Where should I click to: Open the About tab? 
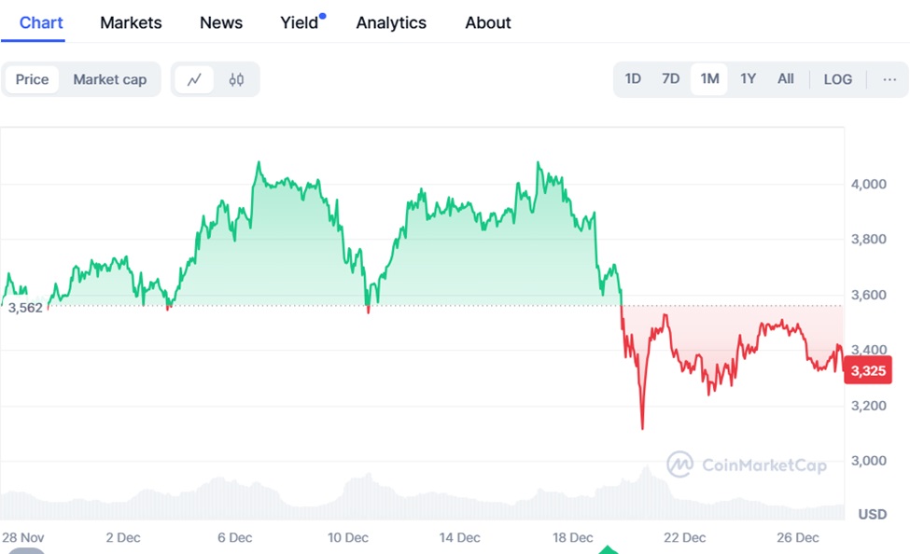488,22
